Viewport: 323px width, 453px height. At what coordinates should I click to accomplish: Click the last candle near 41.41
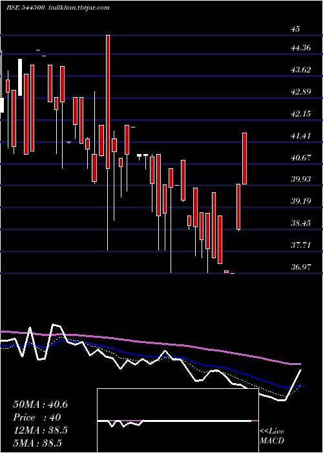tap(245, 159)
